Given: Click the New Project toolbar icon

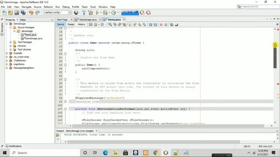Looking at the screenshot, I should coord(10,13).
